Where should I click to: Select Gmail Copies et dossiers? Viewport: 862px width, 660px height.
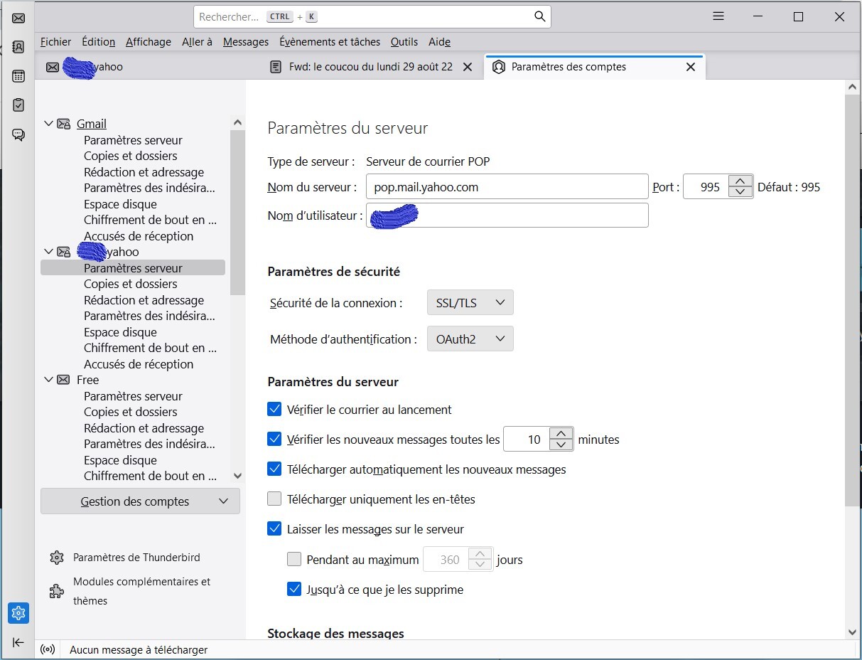tap(131, 156)
